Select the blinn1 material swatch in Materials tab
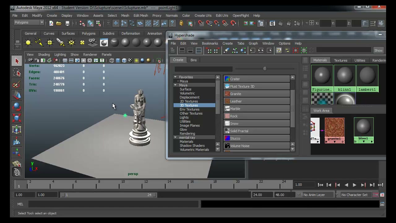Viewport: 396px width, 223px height. coord(344,79)
